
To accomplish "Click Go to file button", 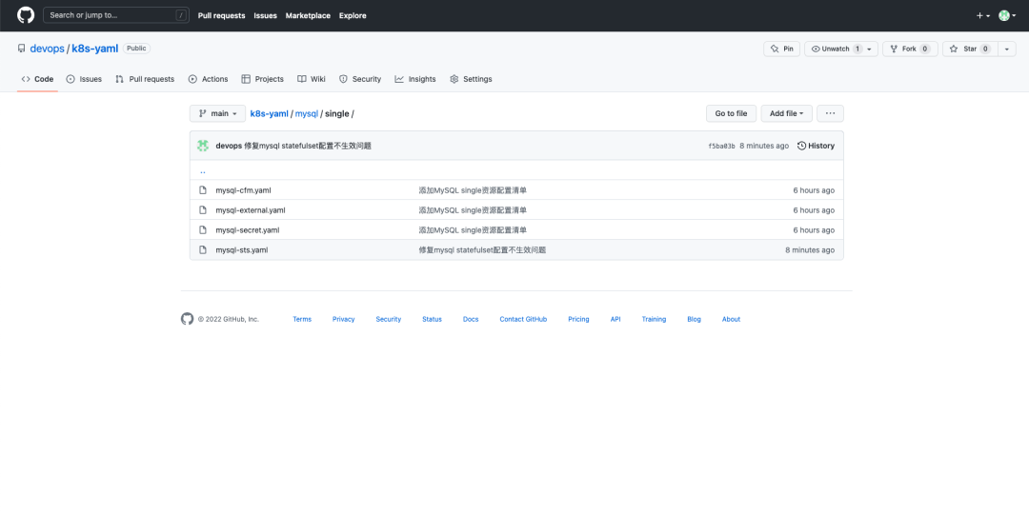I will (731, 113).
